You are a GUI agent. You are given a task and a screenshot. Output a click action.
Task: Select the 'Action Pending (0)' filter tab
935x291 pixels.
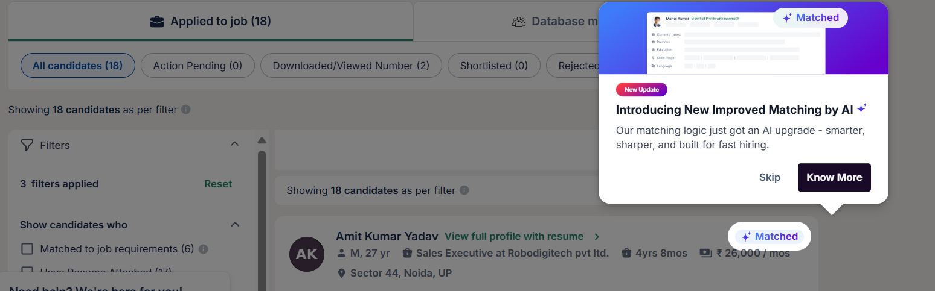tap(198, 66)
